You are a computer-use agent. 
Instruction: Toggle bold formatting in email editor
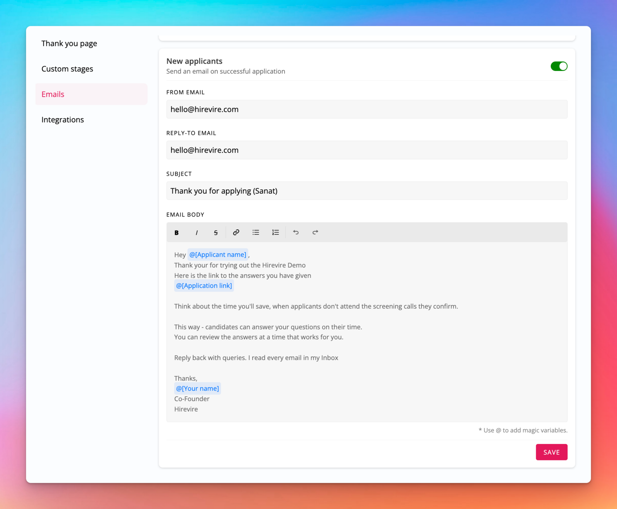[x=177, y=232]
